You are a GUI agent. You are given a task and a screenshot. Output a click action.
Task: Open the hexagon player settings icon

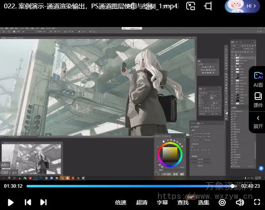pos(222,202)
